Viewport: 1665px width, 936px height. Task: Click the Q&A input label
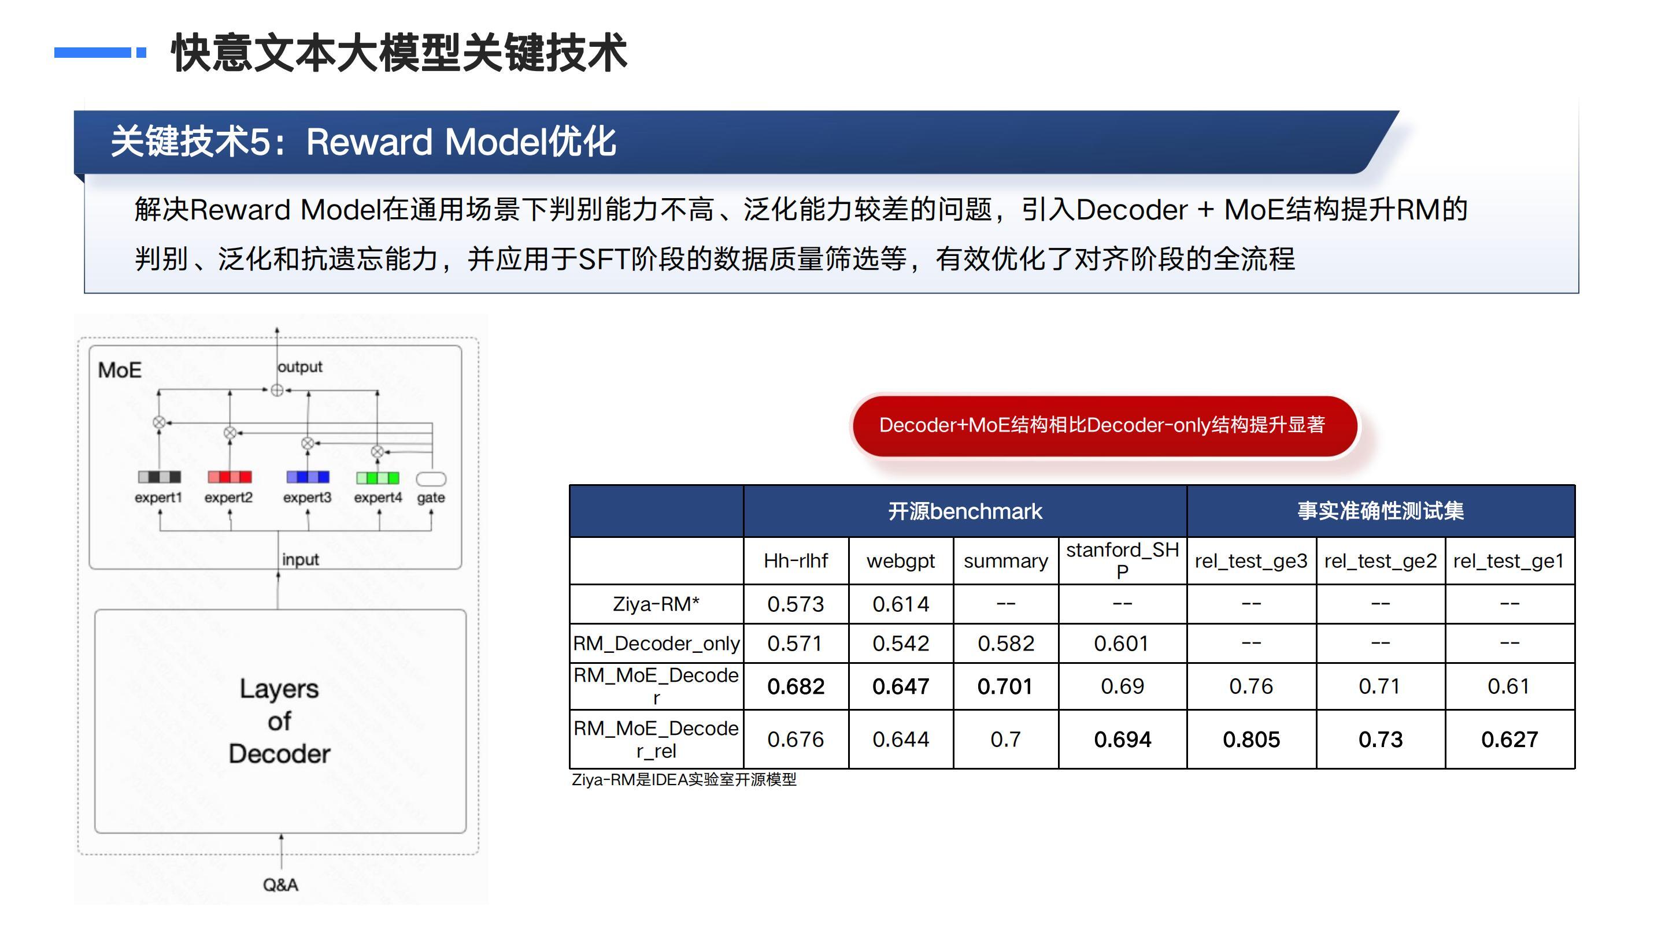point(280,885)
